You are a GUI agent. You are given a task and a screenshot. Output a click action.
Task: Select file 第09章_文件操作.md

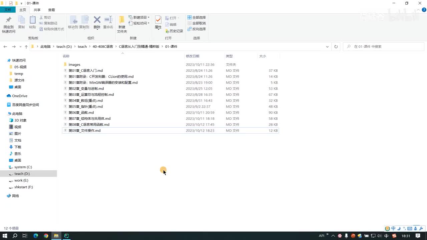tap(84, 131)
